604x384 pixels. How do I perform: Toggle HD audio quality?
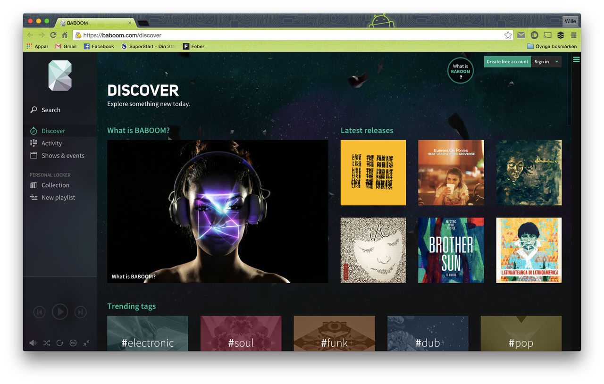73,343
